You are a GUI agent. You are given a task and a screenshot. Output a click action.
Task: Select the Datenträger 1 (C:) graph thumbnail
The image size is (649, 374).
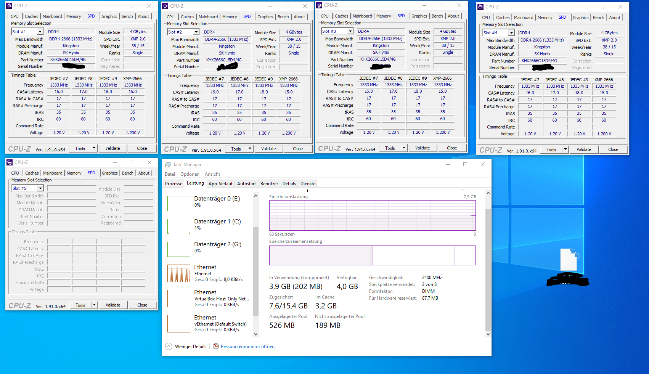tap(179, 226)
